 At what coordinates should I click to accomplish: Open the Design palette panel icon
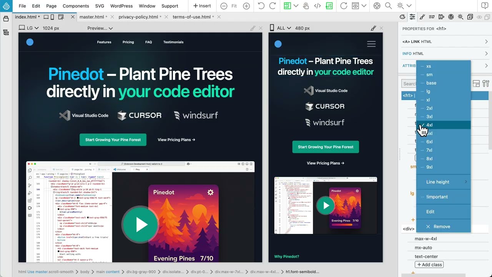(402, 17)
